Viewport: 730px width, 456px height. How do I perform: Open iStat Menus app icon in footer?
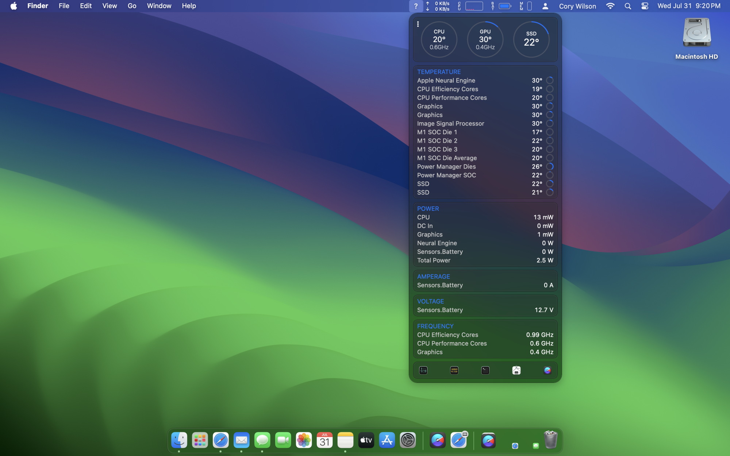click(x=547, y=370)
